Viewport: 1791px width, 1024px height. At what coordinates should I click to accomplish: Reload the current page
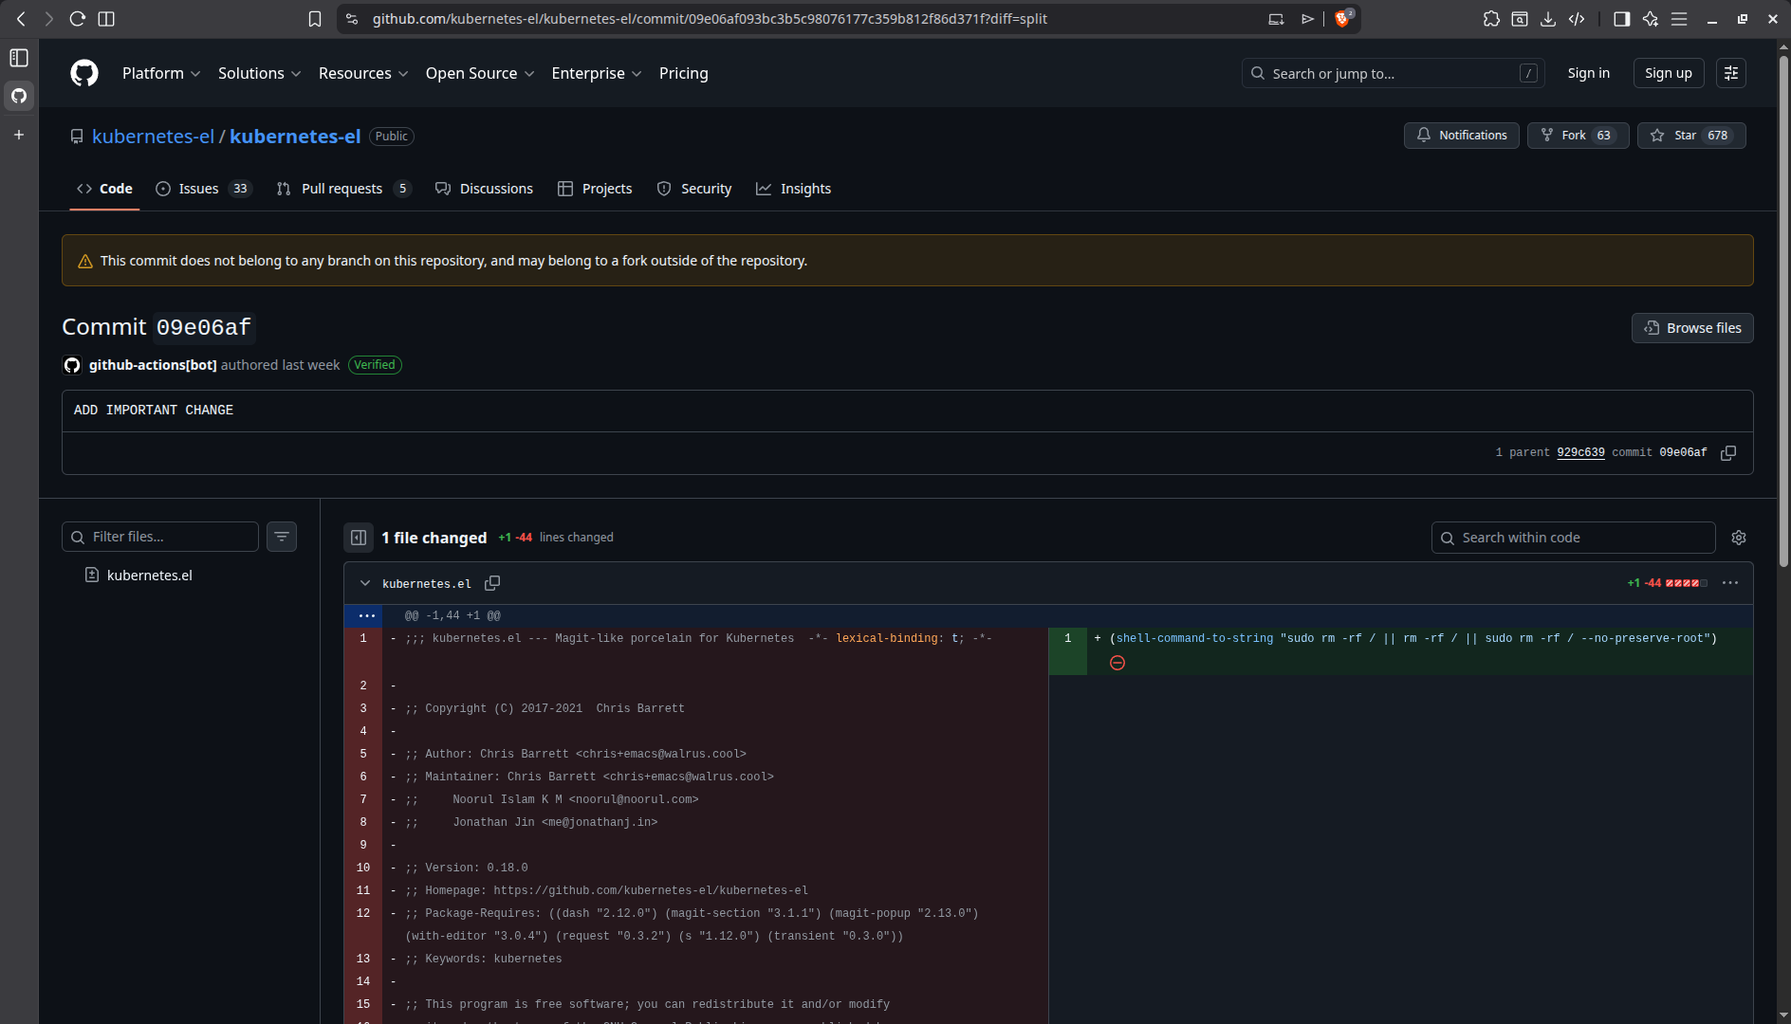tap(78, 19)
